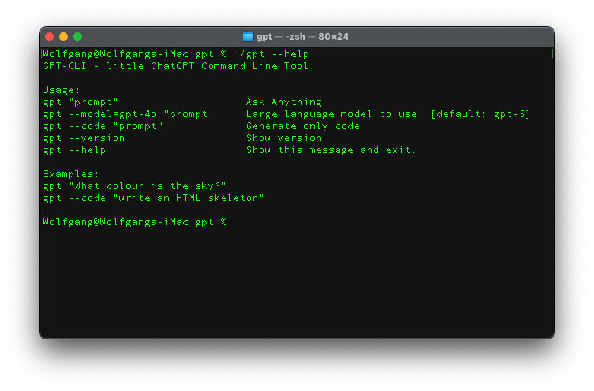Viewport: 594px width, 391px height.
Task: Click the 'Usage:' heading
Action: click(61, 90)
